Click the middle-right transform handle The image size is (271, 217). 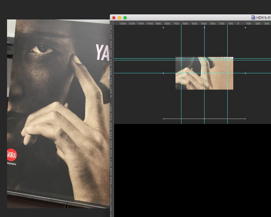coord(245,73)
